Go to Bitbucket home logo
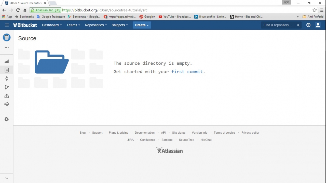The width and height of the screenshot is (326, 183). (25, 25)
